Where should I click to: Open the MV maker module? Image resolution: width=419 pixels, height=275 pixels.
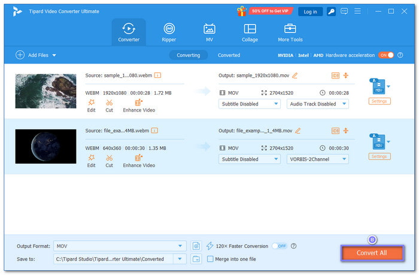(x=209, y=32)
